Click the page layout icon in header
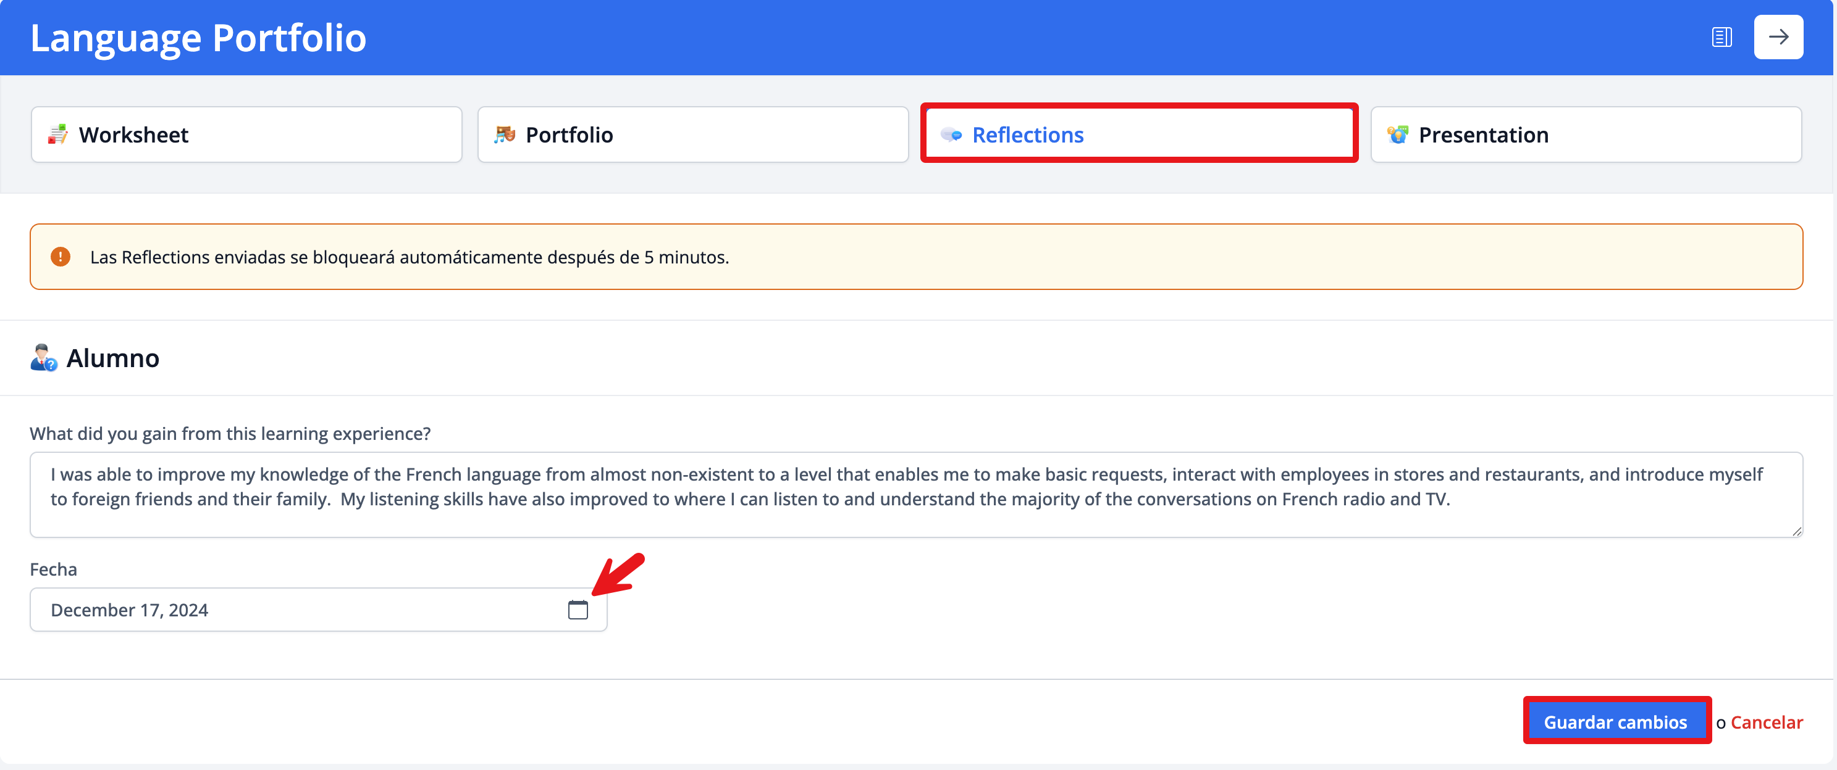Screen dimensions: 1837x770 1721,37
